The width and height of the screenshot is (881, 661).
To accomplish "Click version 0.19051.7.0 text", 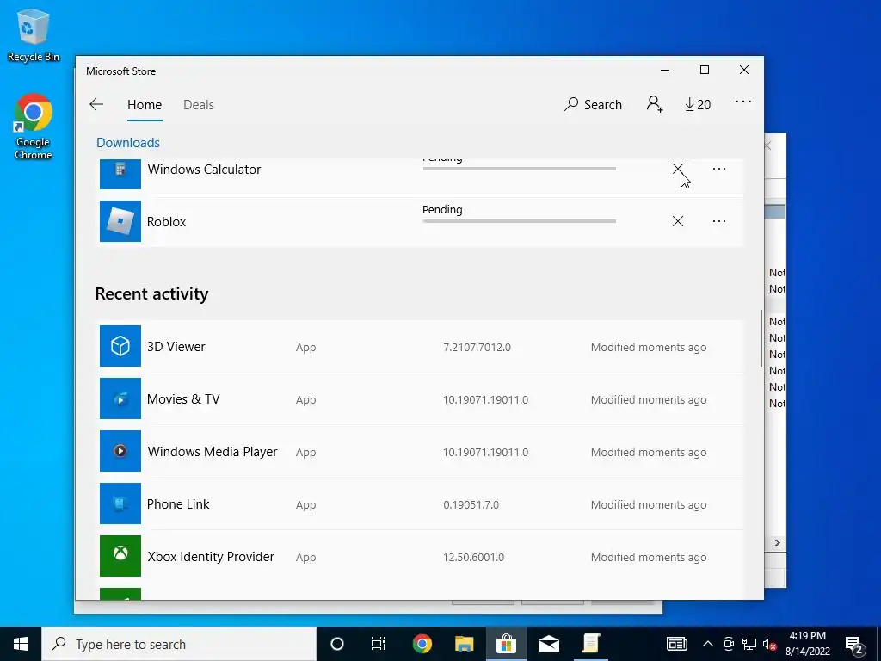I will (x=471, y=504).
